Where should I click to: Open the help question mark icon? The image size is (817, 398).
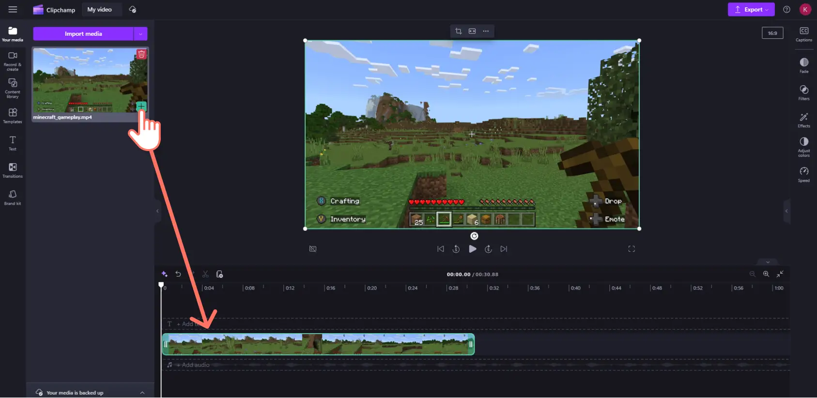click(x=786, y=10)
